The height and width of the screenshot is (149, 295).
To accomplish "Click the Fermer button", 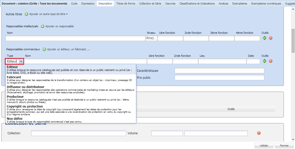I will coord(284,145).
